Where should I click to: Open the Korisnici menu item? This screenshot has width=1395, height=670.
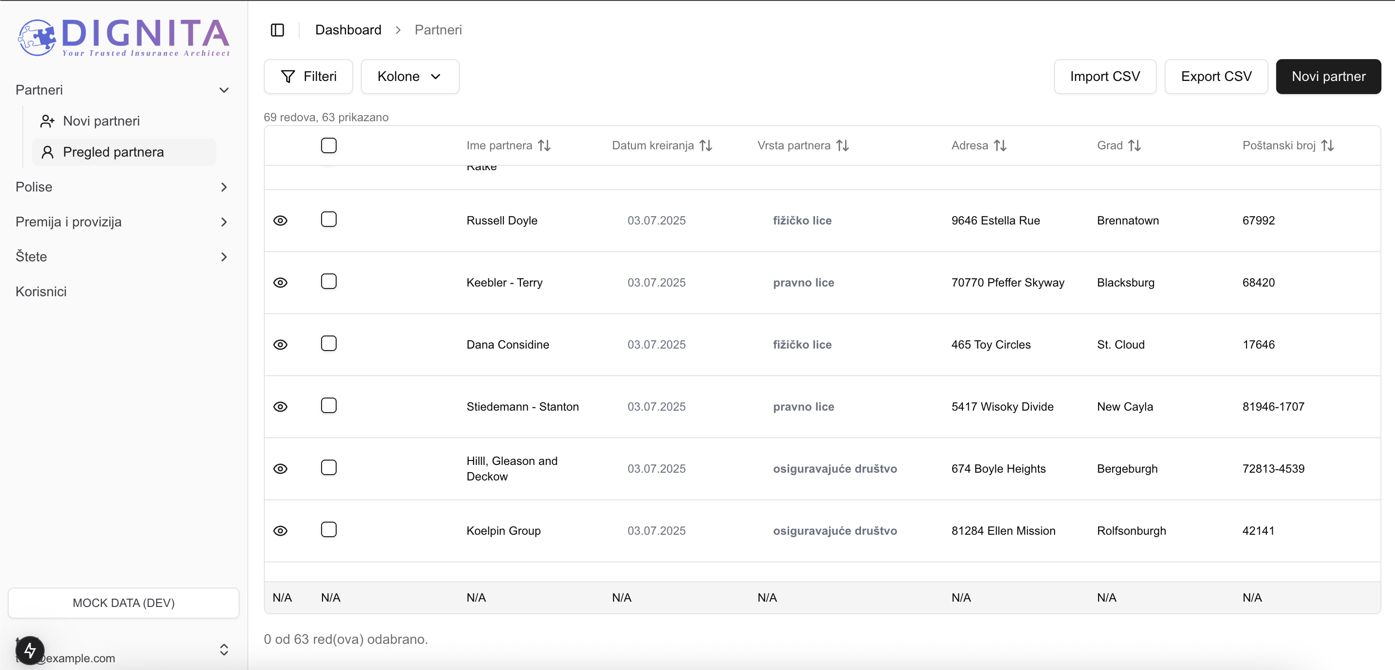pyautogui.click(x=41, y=291)
